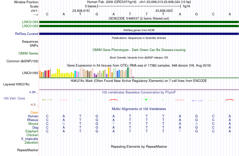Click the RefSeq Curated track label
The height and width of the screenshot is (156, 239).
tap(27, 34)
